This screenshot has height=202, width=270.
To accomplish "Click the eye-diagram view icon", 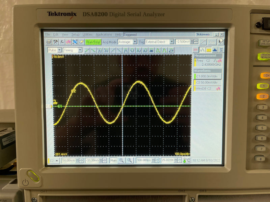I will coord(221,50).
